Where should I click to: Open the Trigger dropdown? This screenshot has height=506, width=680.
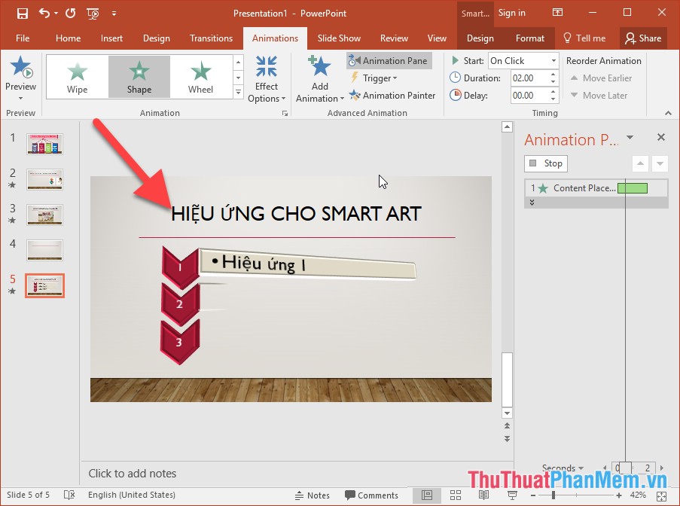pos(374,78)
